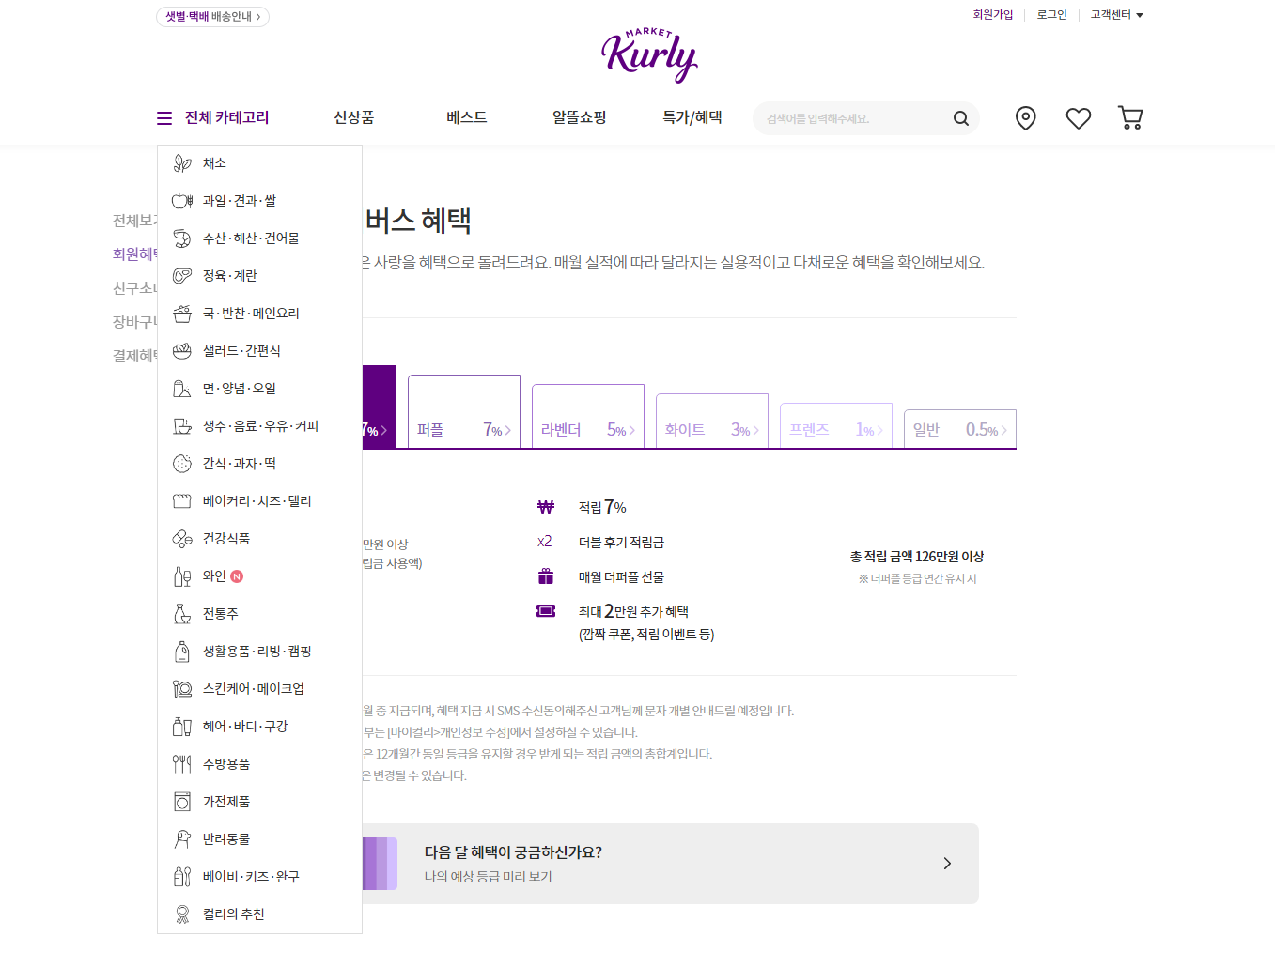Click the 컬리의 추천 award ribbon icon

pos(182,914)
